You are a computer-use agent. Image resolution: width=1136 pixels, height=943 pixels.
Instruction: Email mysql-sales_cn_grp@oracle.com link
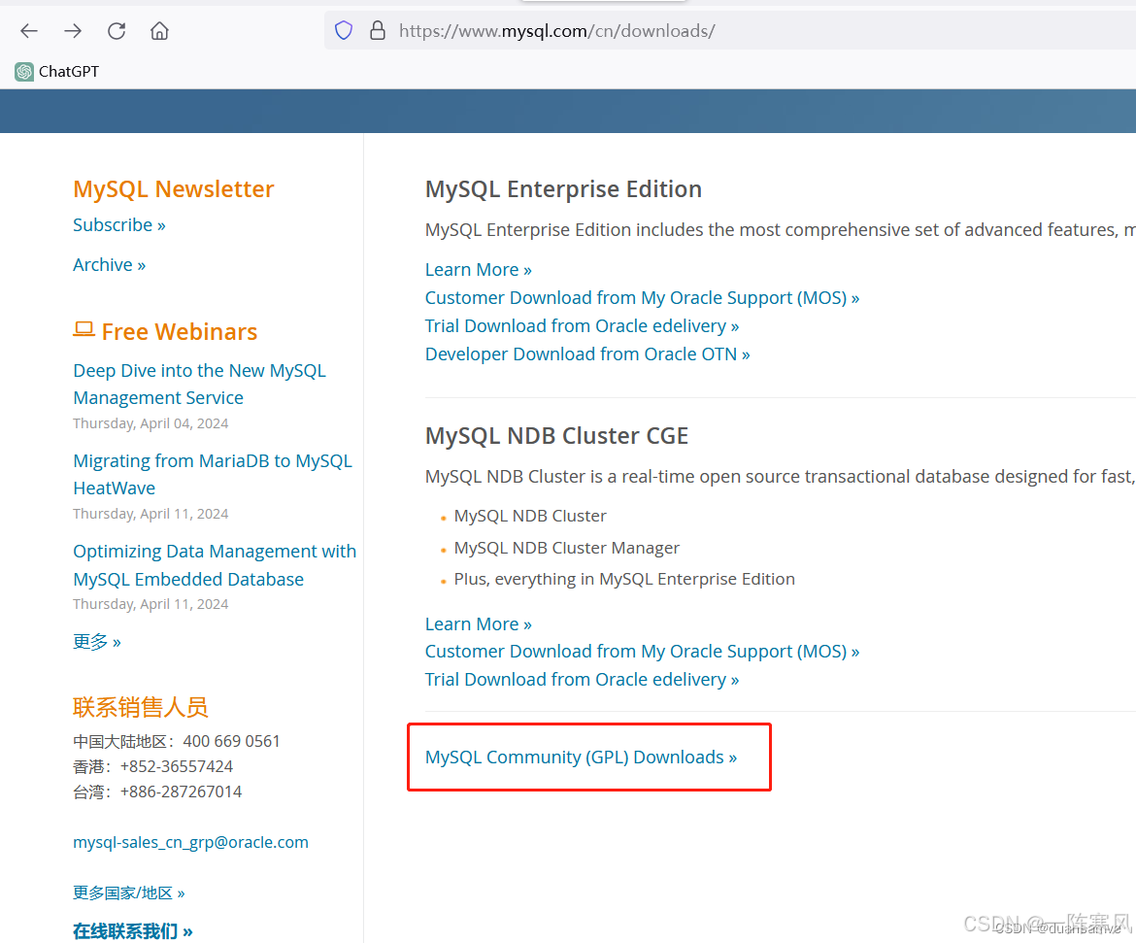190,842
